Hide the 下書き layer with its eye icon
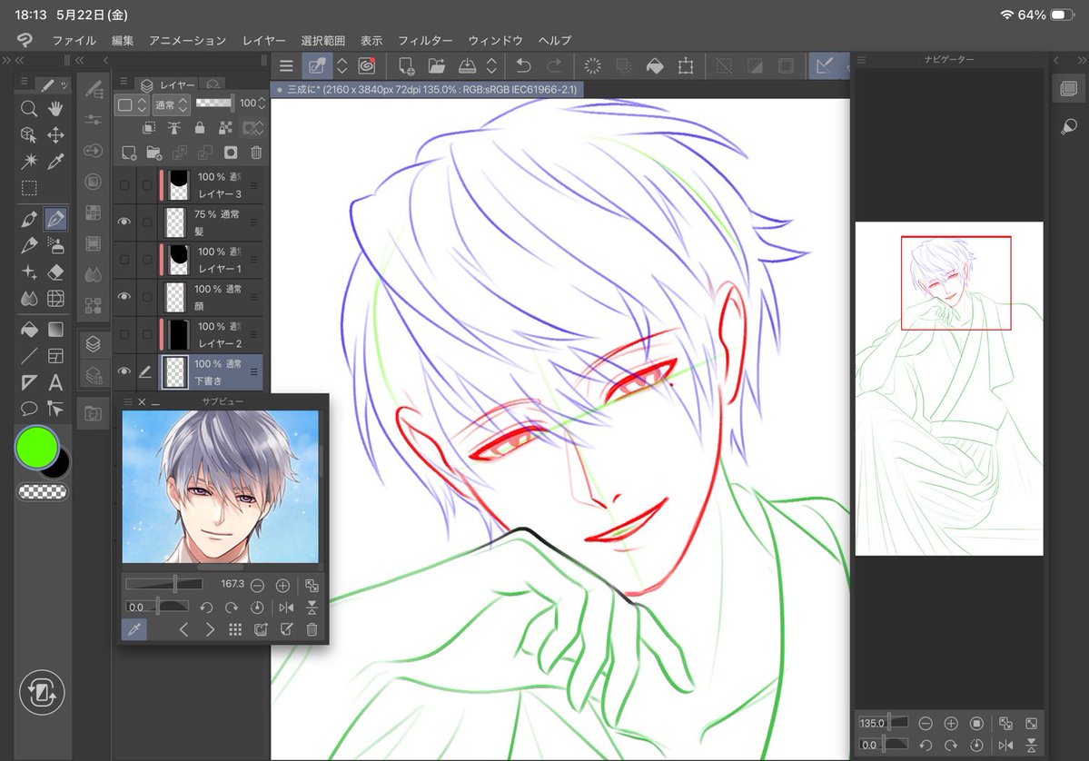1089x761 pixels. 124,371
